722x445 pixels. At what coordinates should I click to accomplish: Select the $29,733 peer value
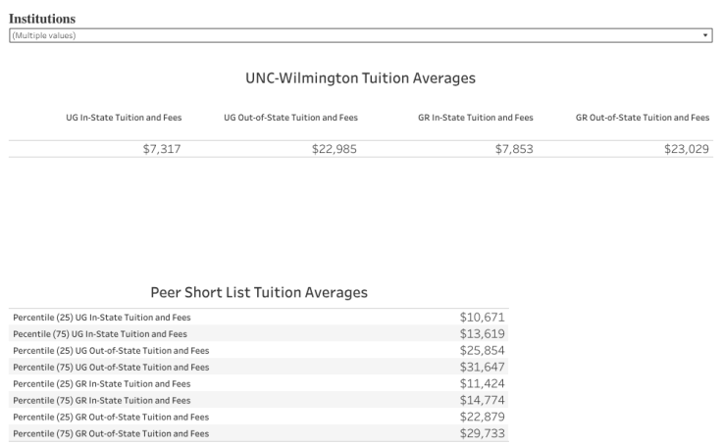coord(482,433)
